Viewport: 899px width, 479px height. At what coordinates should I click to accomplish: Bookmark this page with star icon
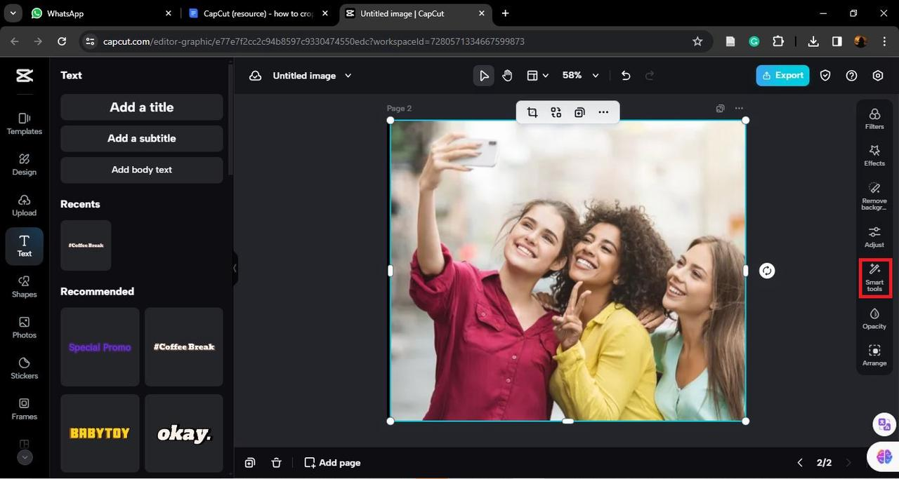click(x=697, y=41)
